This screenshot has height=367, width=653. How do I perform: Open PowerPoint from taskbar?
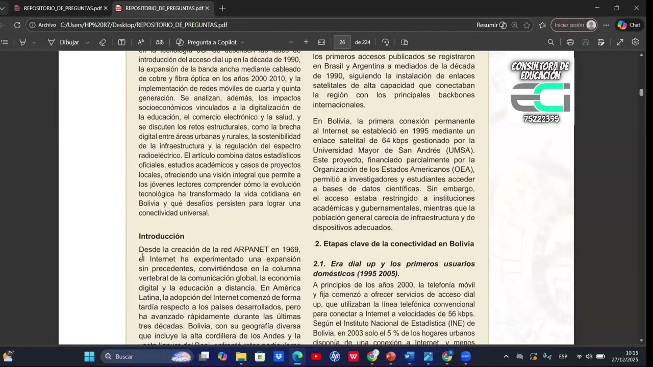391,356
